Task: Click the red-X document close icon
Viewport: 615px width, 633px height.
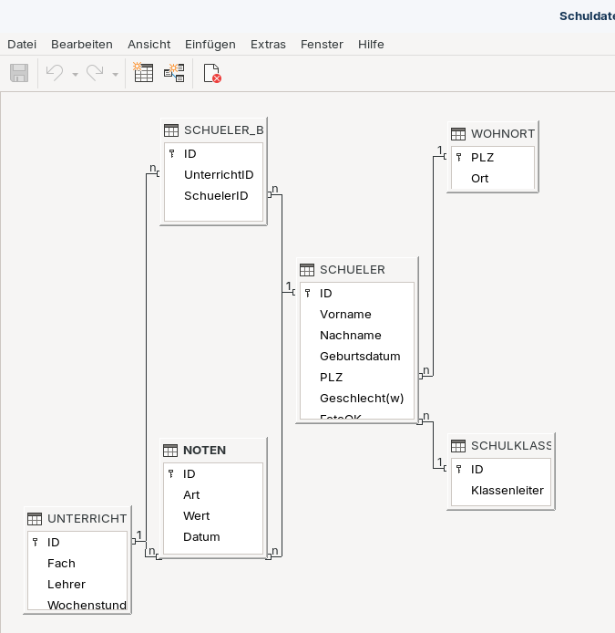Action: (212, 73)
